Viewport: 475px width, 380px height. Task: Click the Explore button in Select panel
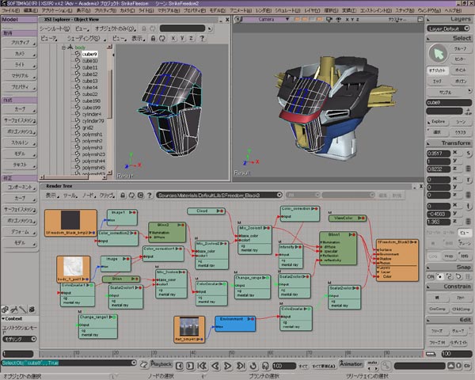click(438, 122)
